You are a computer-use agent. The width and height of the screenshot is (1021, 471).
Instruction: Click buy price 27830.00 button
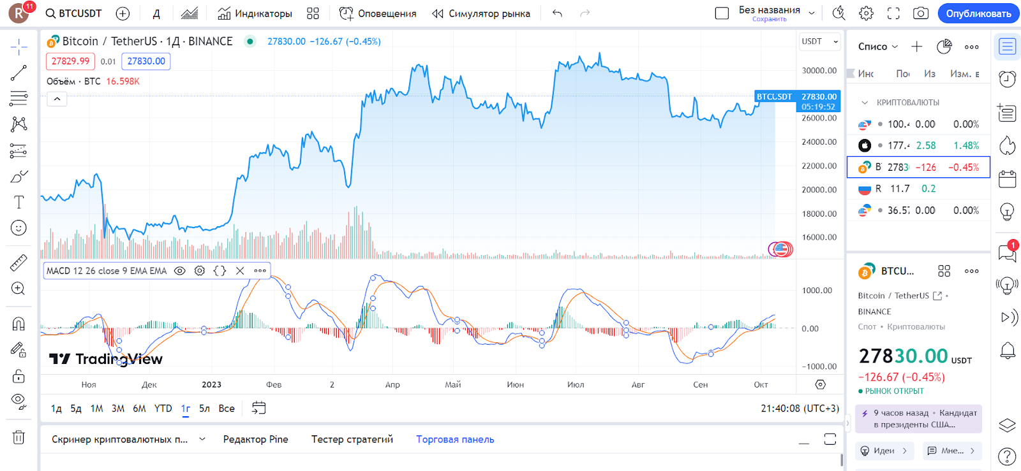point(146,61)
